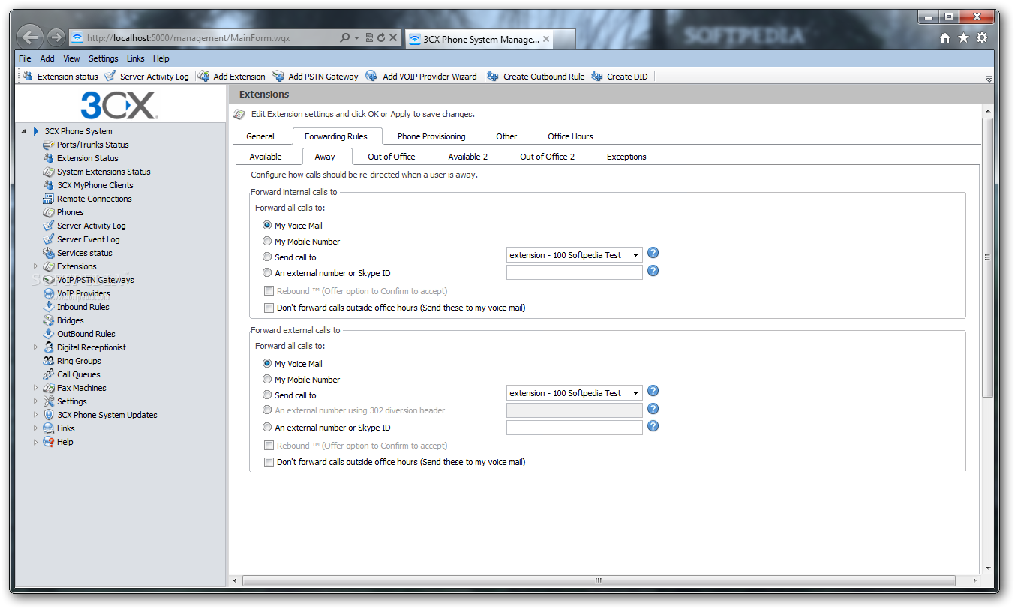
Task: Select VoIP/PSTN Gateways node
Action: tap(95, 280)
